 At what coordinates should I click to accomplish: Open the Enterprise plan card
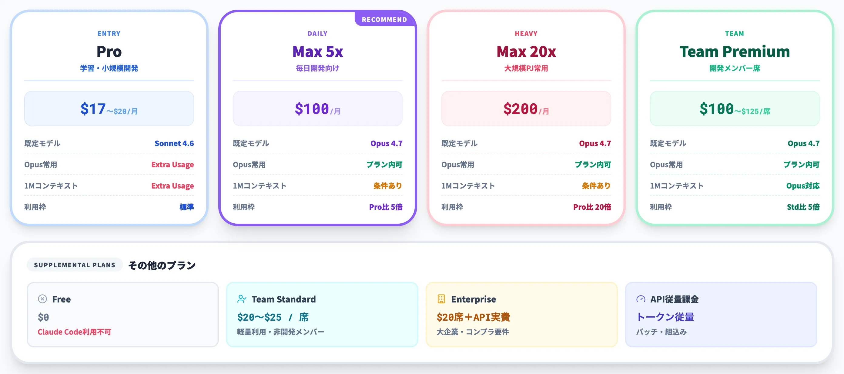point(522,314)
